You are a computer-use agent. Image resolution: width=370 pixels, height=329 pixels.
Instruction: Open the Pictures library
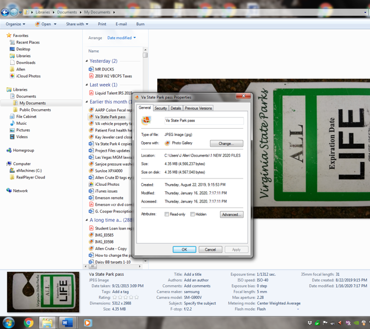23,130
